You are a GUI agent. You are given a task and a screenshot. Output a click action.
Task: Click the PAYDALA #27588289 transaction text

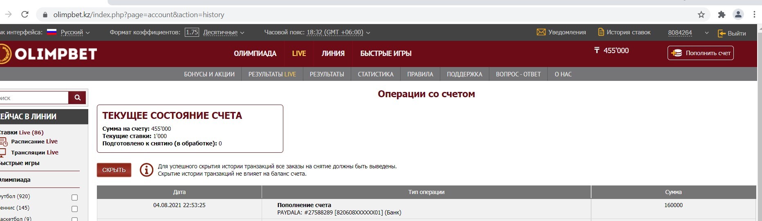pyautogui.click(x=339, y=212)
